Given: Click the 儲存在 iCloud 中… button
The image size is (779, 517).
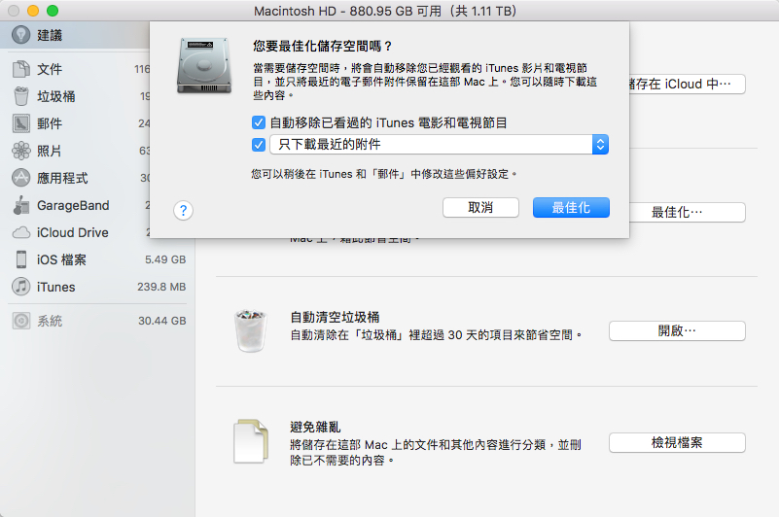Looking at the screenshot, I should (x=687, y=84).
